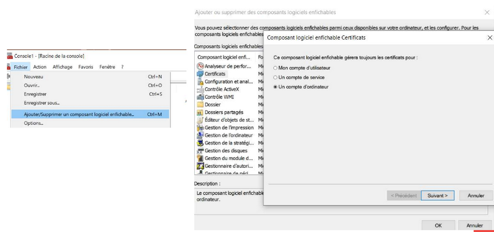Screen dimensions: 494x232
Task: Open the Affichage menu
Action: pyautogui.click(x=62, y=67)
